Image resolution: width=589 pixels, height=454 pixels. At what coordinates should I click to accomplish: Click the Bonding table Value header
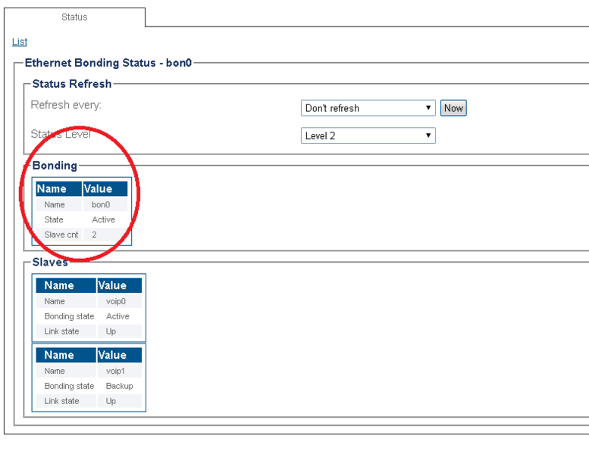tap(105, 188)
